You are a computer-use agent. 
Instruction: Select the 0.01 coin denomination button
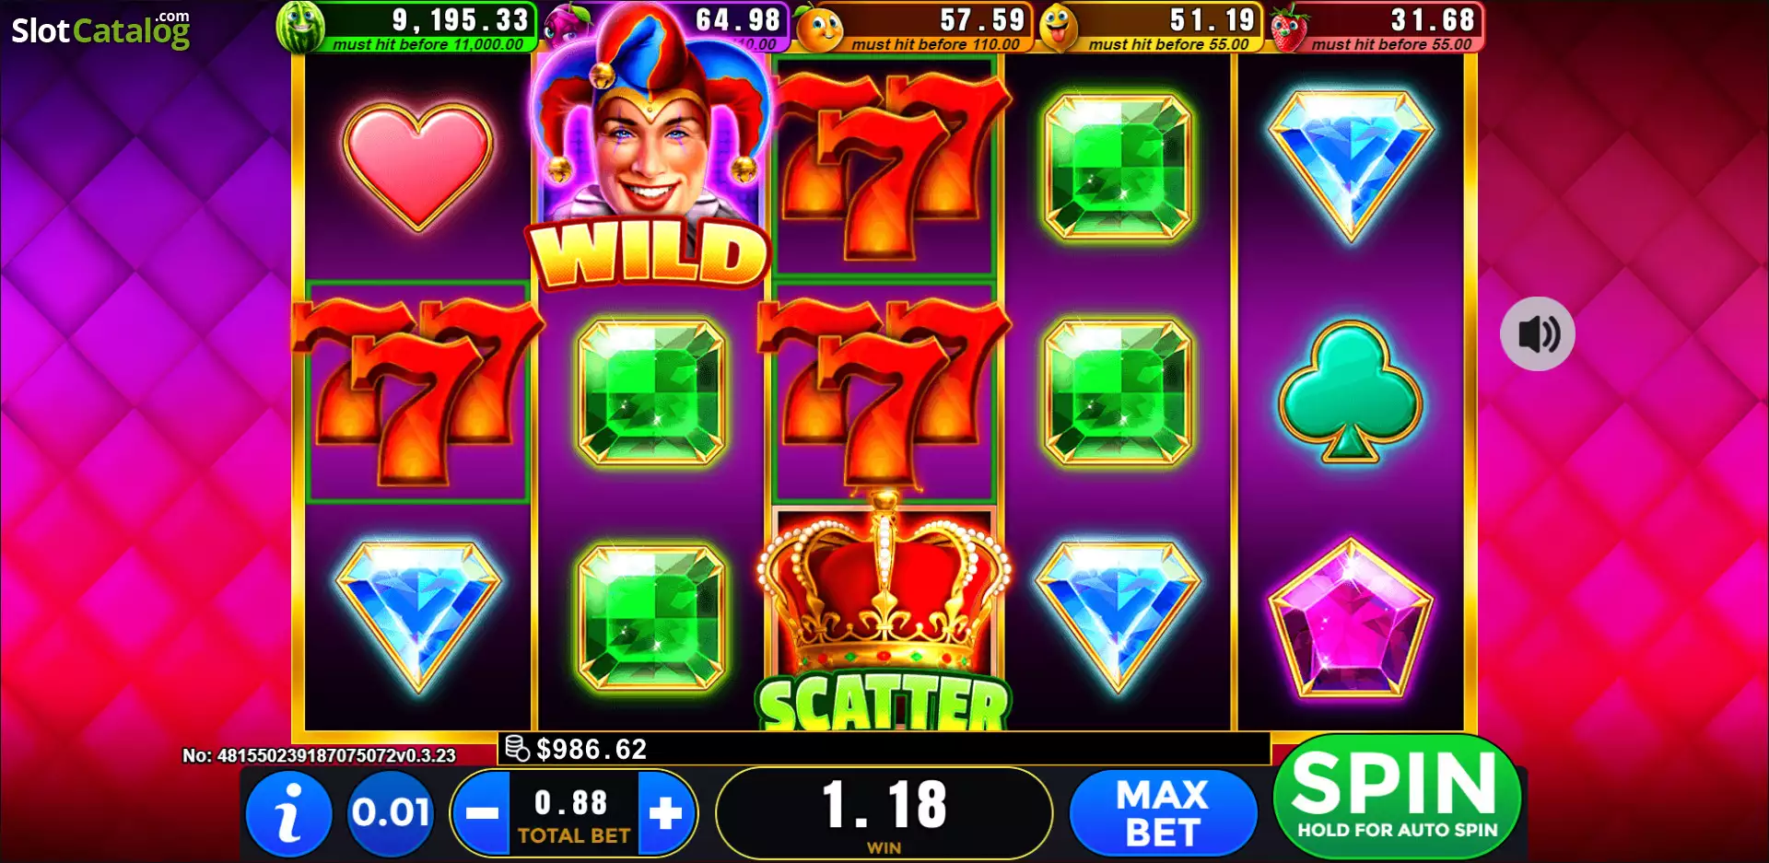(390, 813)
